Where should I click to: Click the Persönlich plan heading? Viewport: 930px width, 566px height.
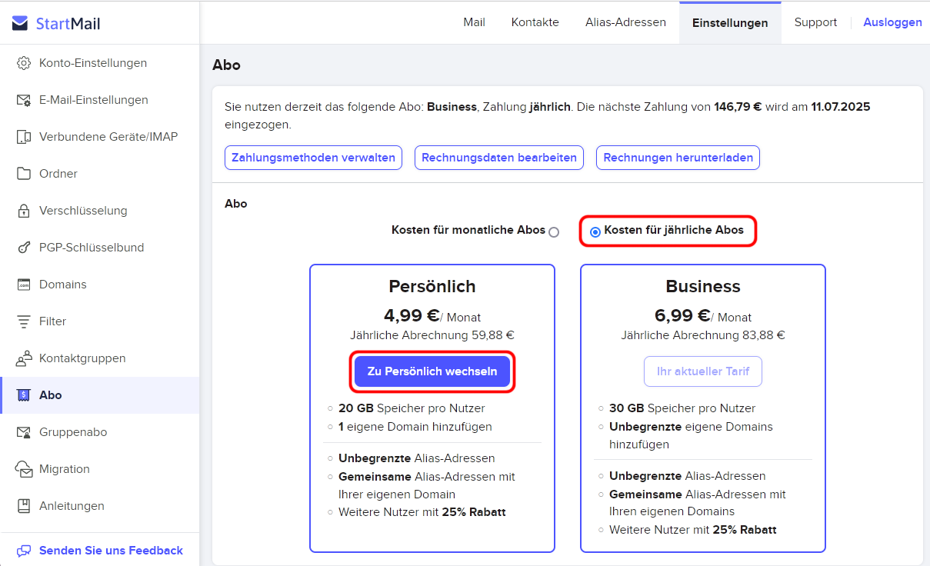point(432,287)
